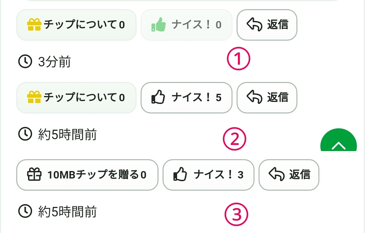The width and height of the screenshot is (365, 233).
Task: Click the 3分前 timestamp text
Action: [x=54, y=62]
